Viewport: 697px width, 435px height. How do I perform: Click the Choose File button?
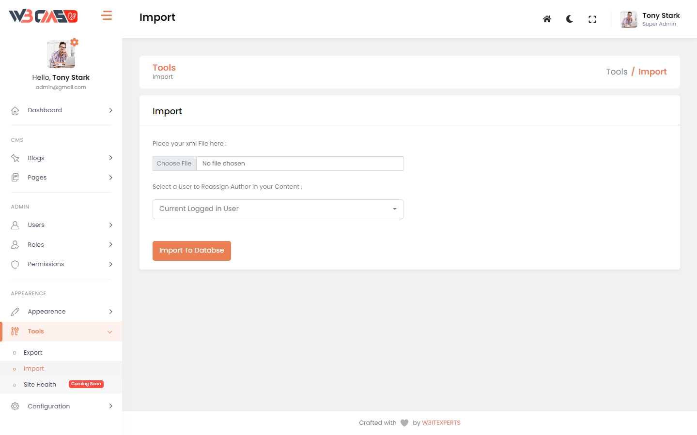(x=174, y=164)
